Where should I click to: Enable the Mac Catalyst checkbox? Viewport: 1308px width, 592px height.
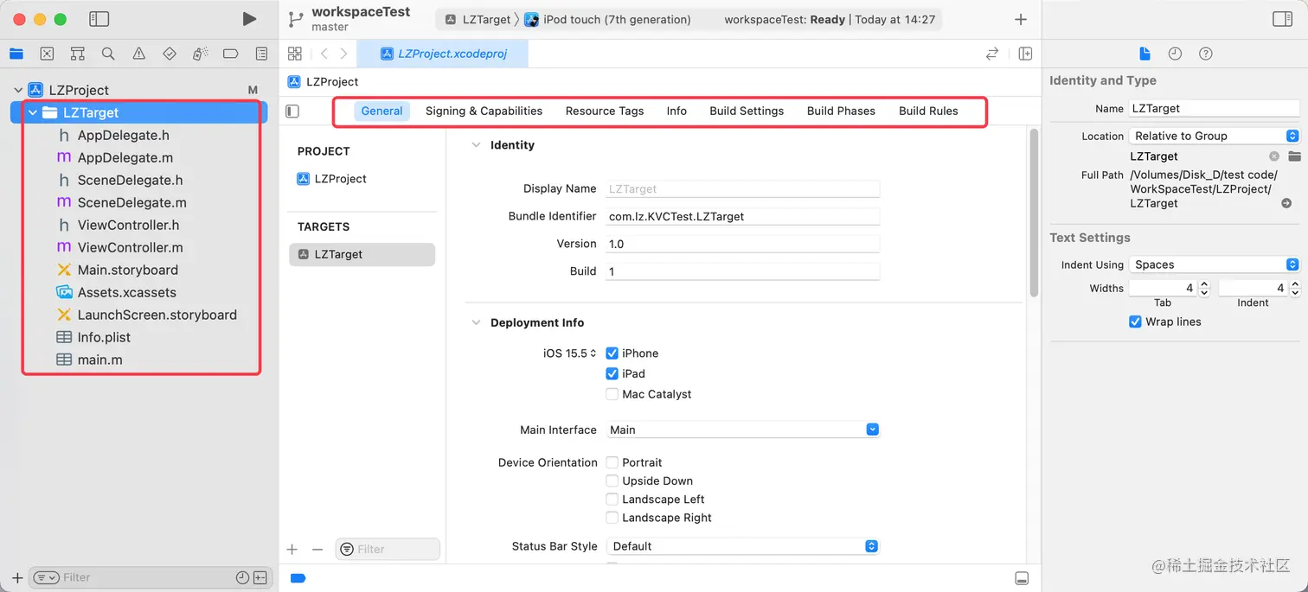(612, 394)
